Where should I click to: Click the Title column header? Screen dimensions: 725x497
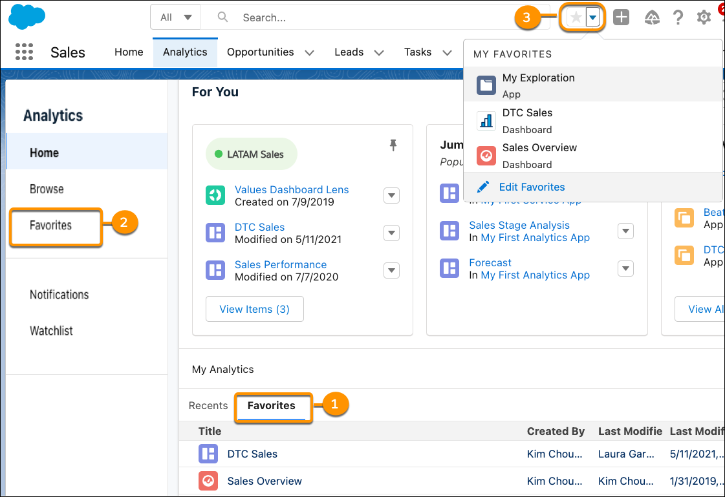[210, 432]
